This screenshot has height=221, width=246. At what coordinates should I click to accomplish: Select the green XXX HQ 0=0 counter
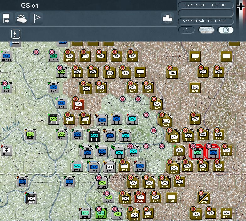click(30, 135)
